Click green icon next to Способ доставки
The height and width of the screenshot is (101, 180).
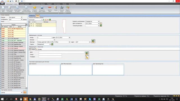point(101,26)
